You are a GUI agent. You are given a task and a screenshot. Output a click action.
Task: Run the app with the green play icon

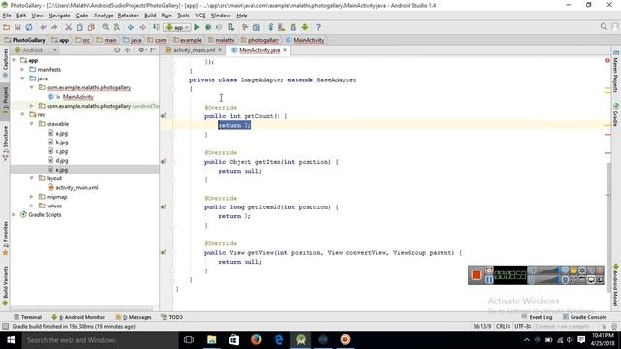[196, 27]
